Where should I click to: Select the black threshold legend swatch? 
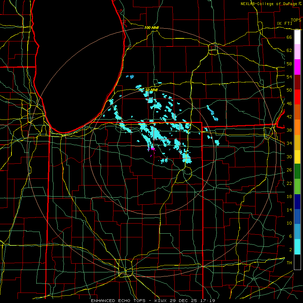pos(297,262)
